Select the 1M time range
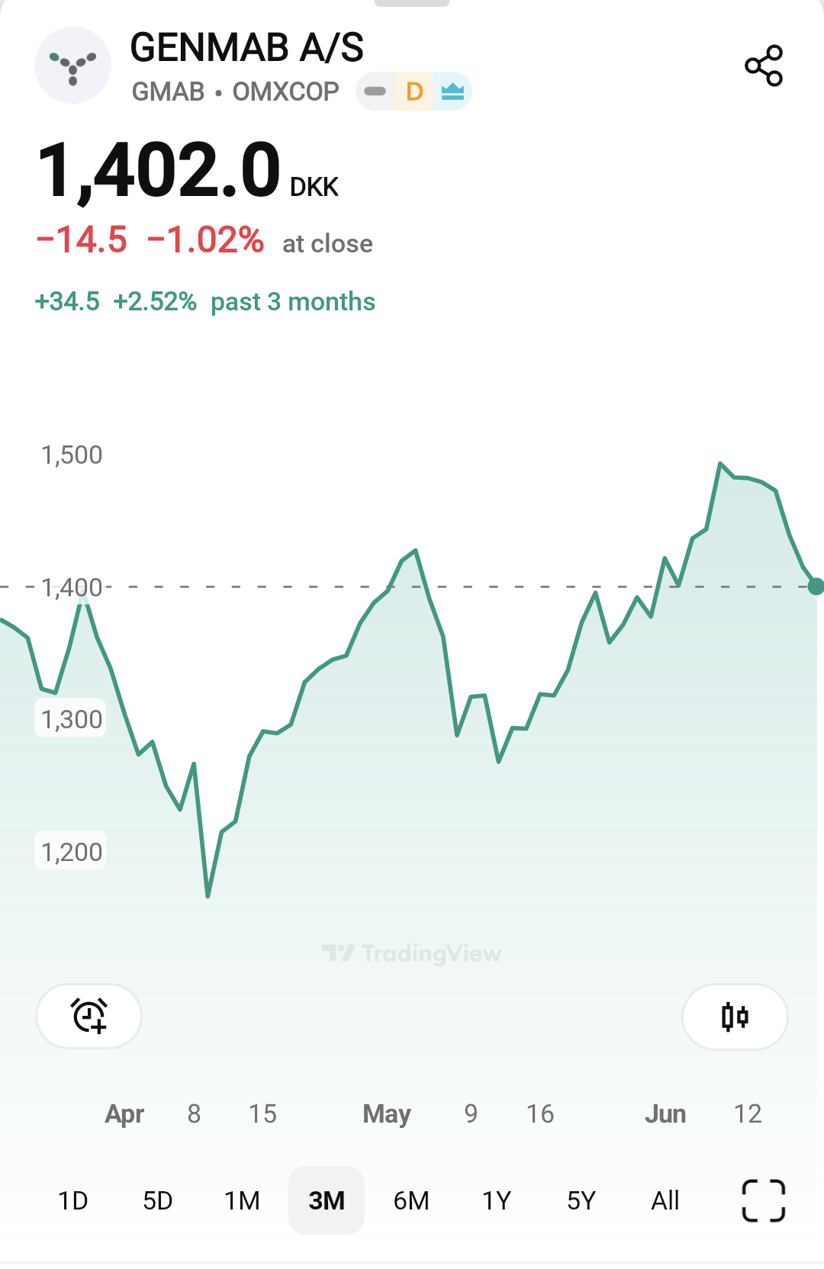 242,1200
